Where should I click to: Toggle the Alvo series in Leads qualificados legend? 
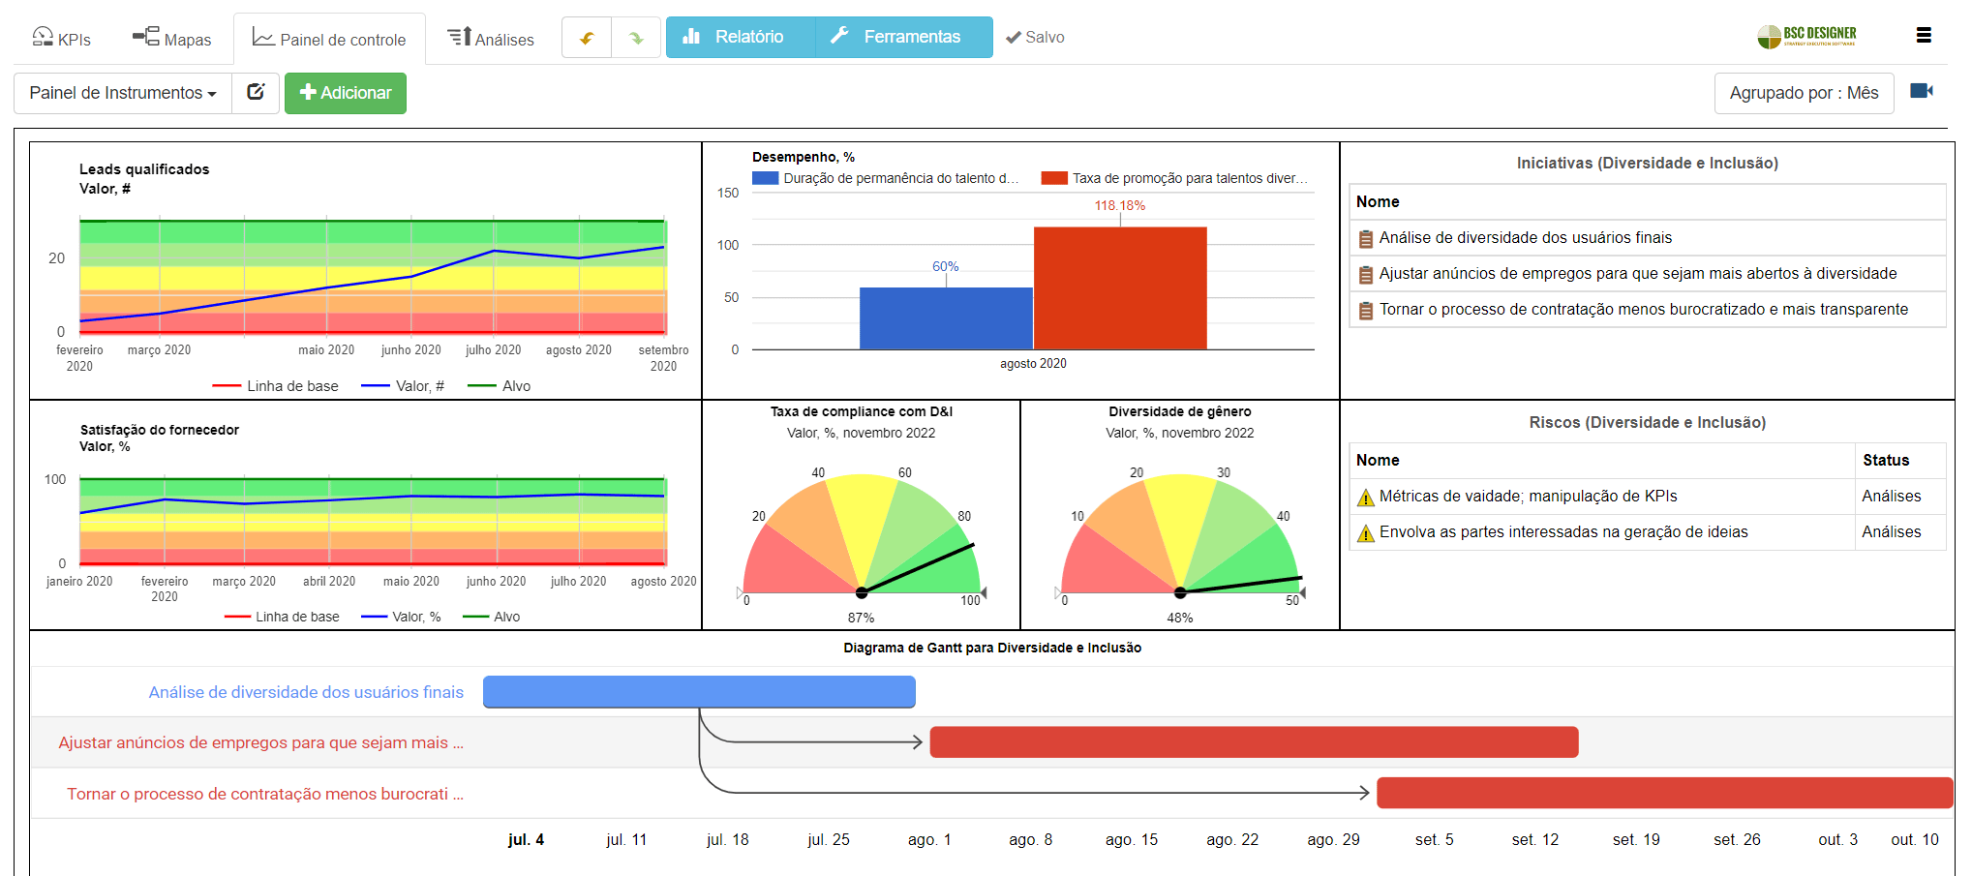[501, 385]
